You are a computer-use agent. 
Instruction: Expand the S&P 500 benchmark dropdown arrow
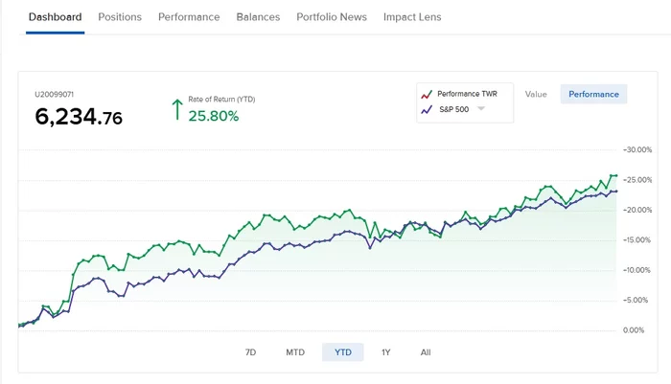coord(481,109)
